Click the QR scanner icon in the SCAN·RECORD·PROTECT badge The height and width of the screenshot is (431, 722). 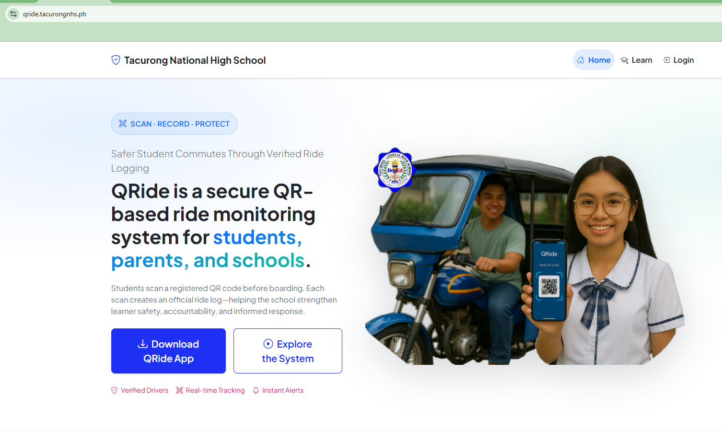click(123, 124)
